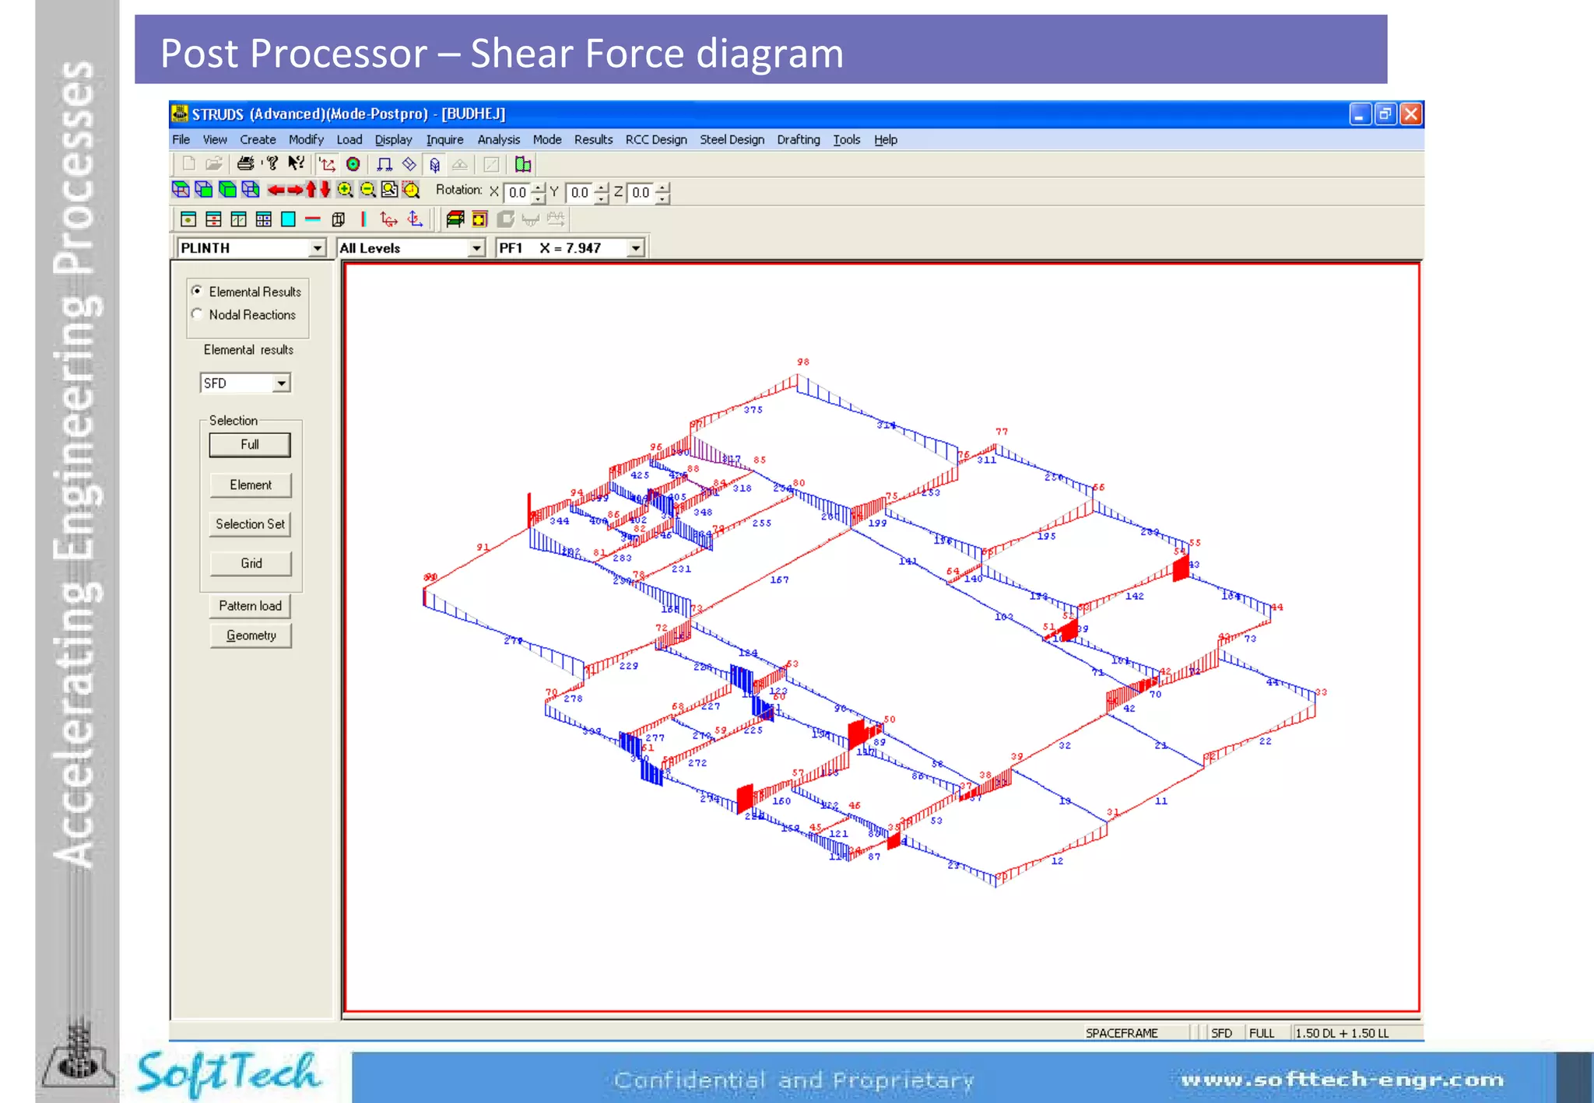Click the SPACEFRAME status bar entry
This screenshot has height=1103, width=1594.
tap(1122, 1033)
